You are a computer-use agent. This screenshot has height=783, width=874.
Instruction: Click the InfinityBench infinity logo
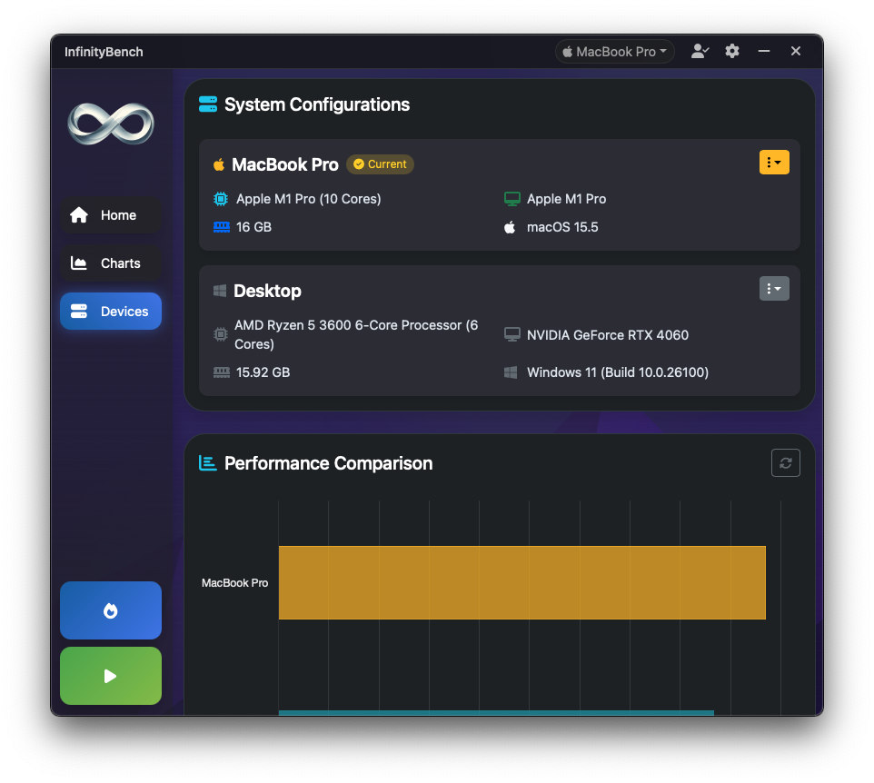coord(110,124)
